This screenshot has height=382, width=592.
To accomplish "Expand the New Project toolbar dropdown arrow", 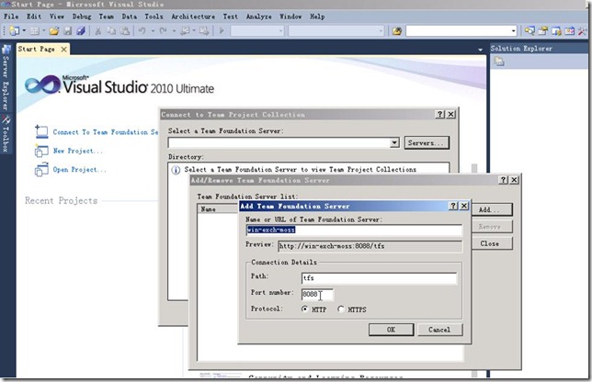I will 24,31.
